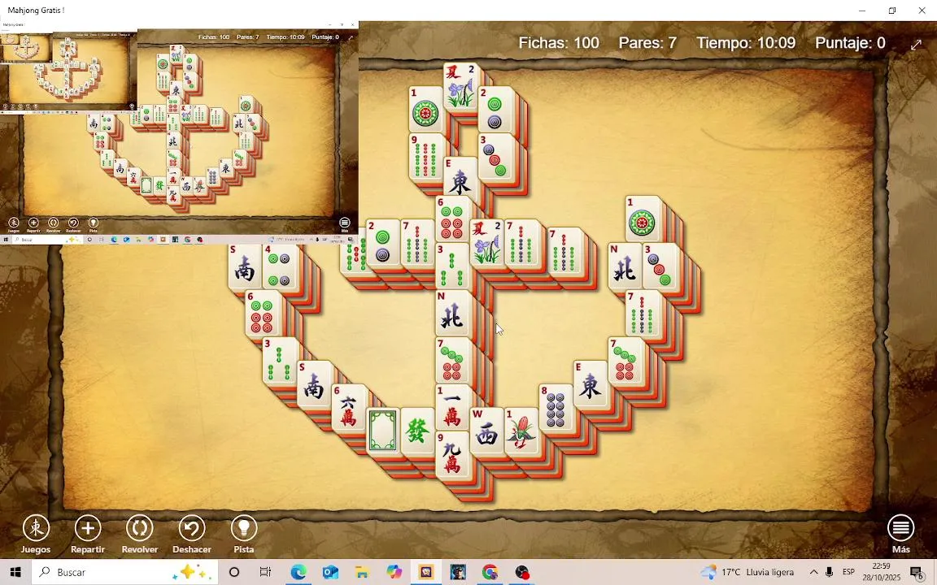
Task: Select the 3 bamboo tile on left arm
Action: click(x=280, y=360)
